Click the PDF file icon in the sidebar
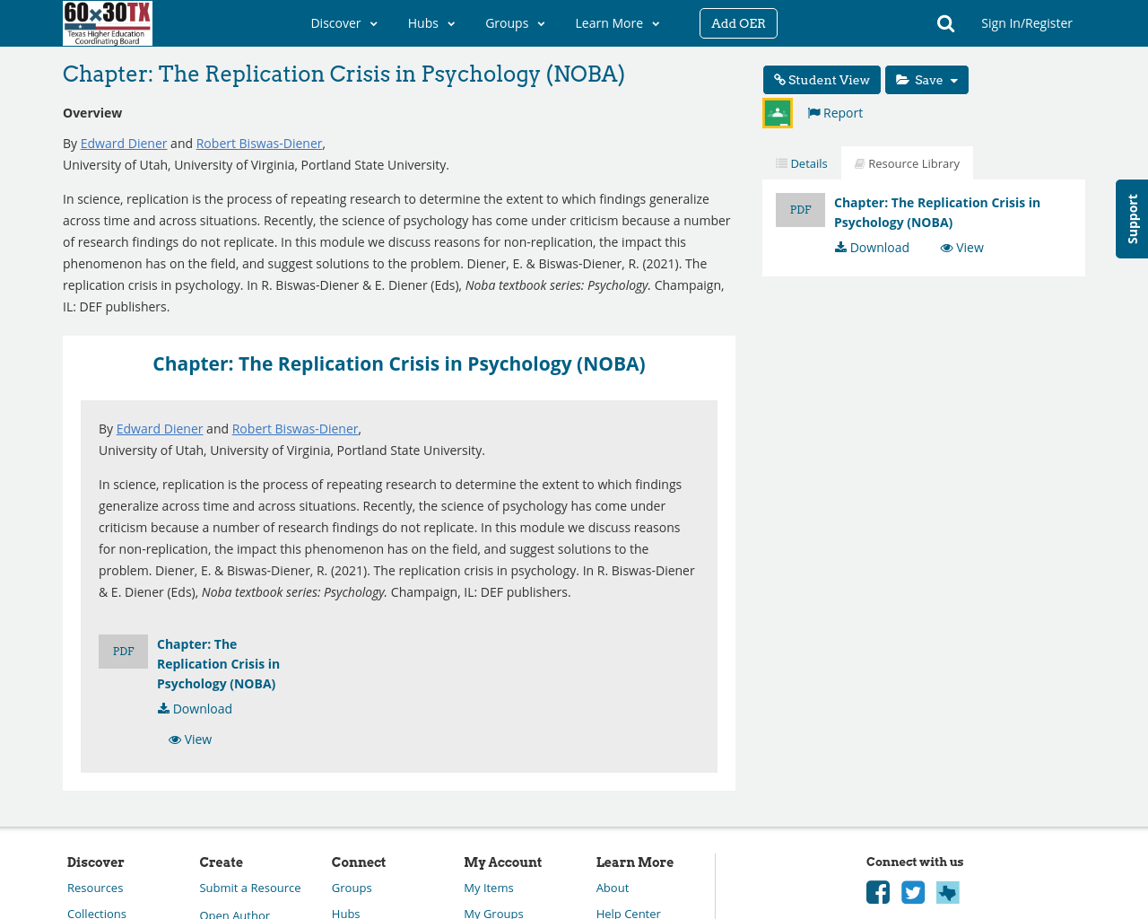1148x919 pixels. coord(799,209)
